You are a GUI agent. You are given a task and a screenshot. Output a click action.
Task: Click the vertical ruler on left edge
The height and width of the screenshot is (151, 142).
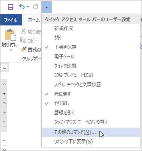4,114
